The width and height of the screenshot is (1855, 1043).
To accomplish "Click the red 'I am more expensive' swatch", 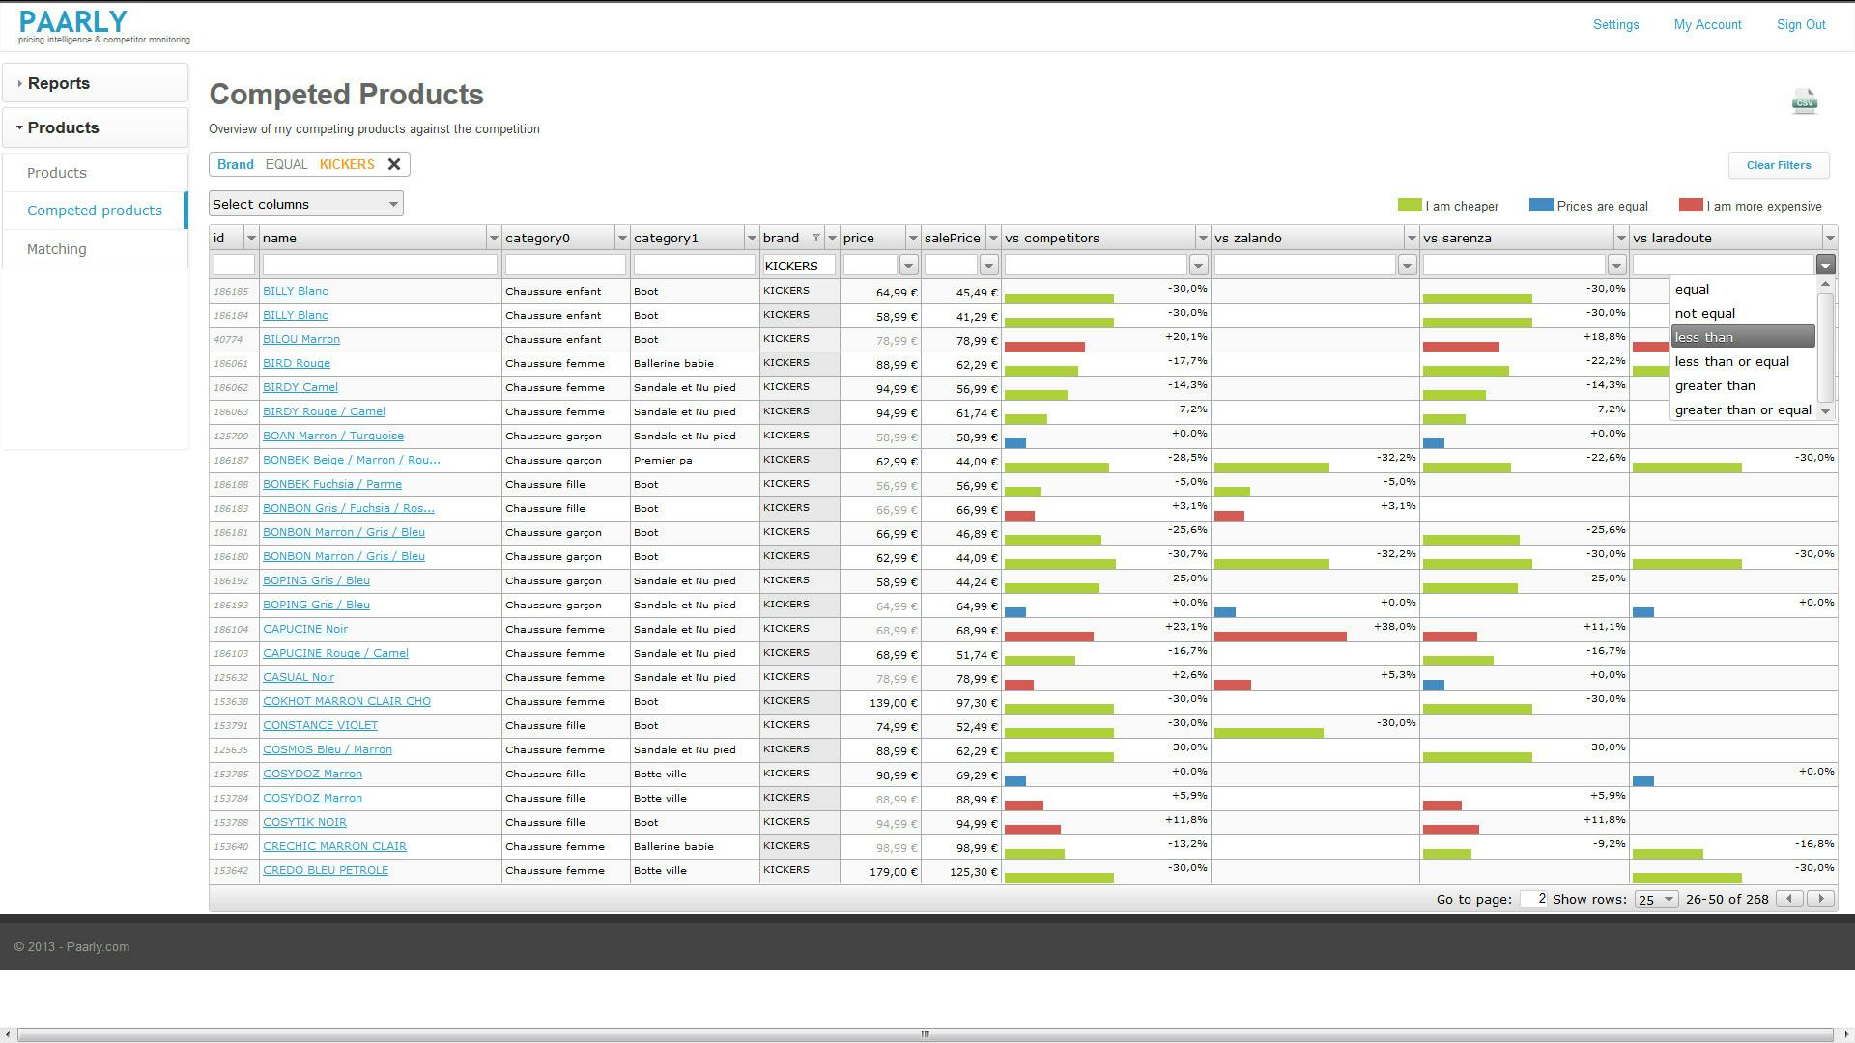I will [x=1691, y=205].
